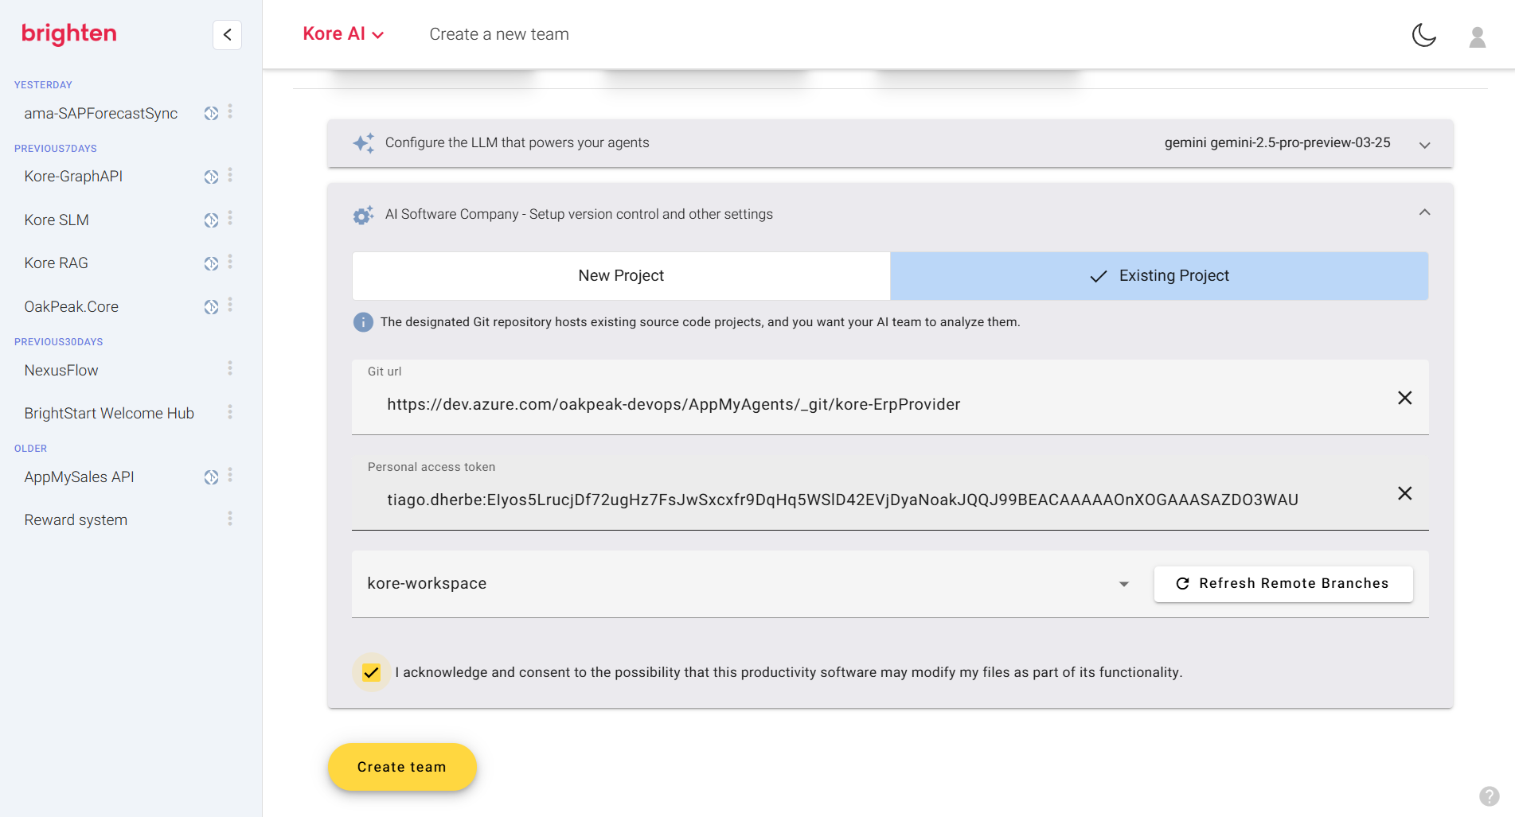This screenshot has height=817, width=1515.
Task: Click Refresh Remote Branches button
Action: click(x=1283, y=584)
